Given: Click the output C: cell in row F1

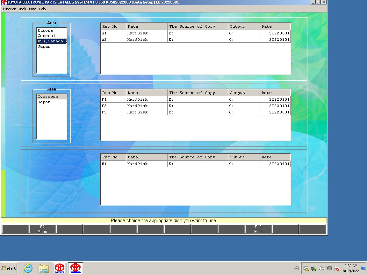Looking at the screenshot, I should (x=244, y=99).
